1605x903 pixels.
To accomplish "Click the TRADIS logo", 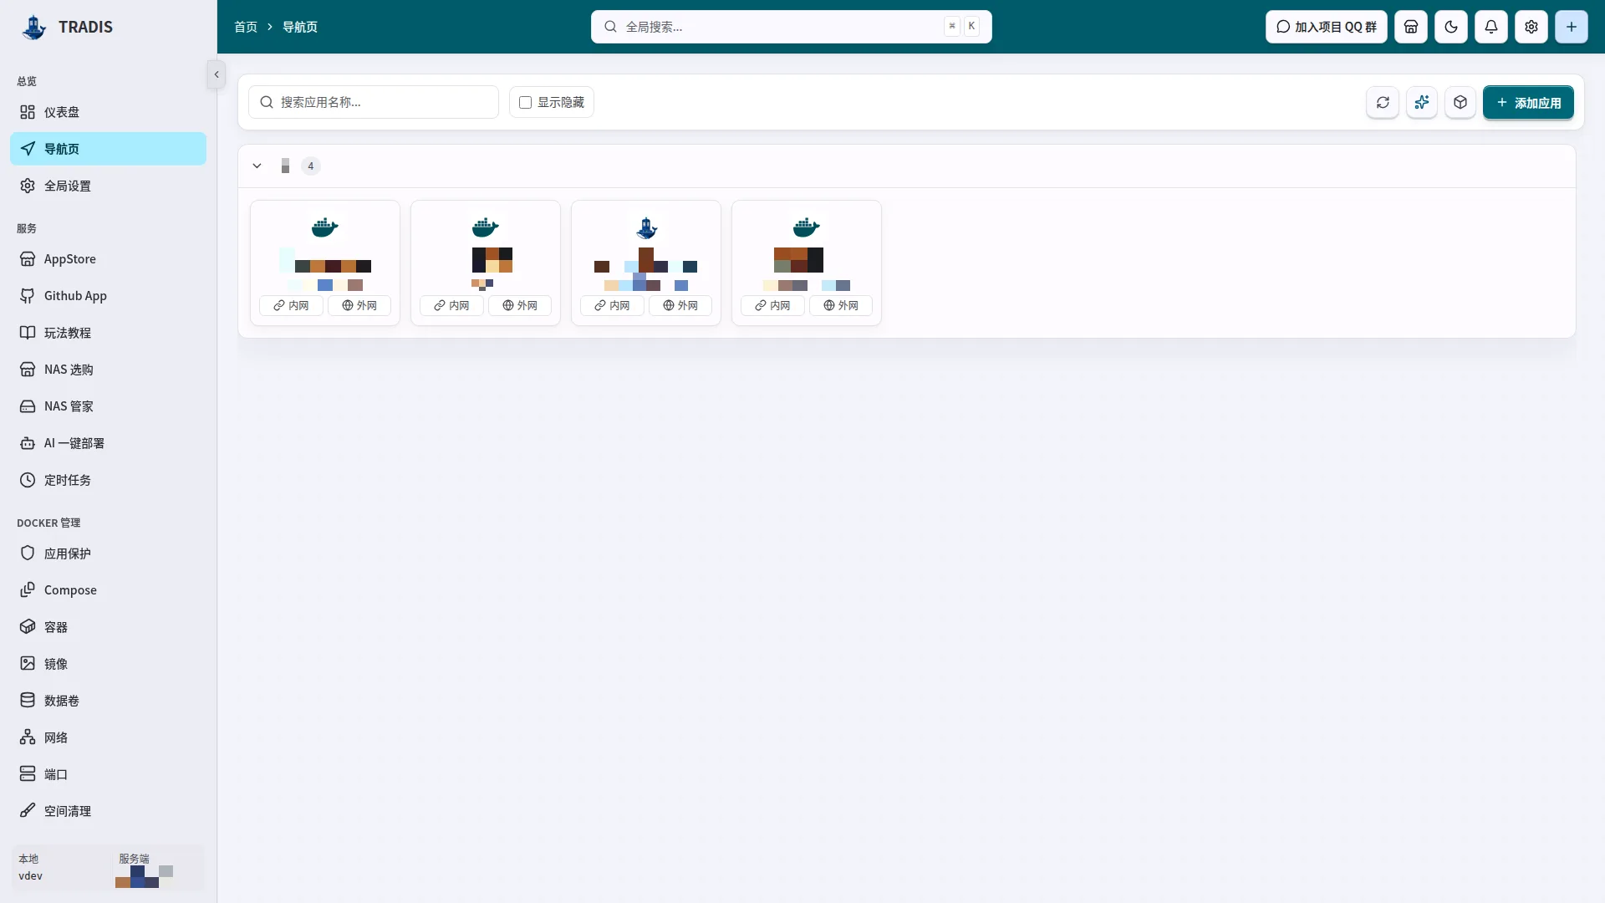I will coord(67,27).
